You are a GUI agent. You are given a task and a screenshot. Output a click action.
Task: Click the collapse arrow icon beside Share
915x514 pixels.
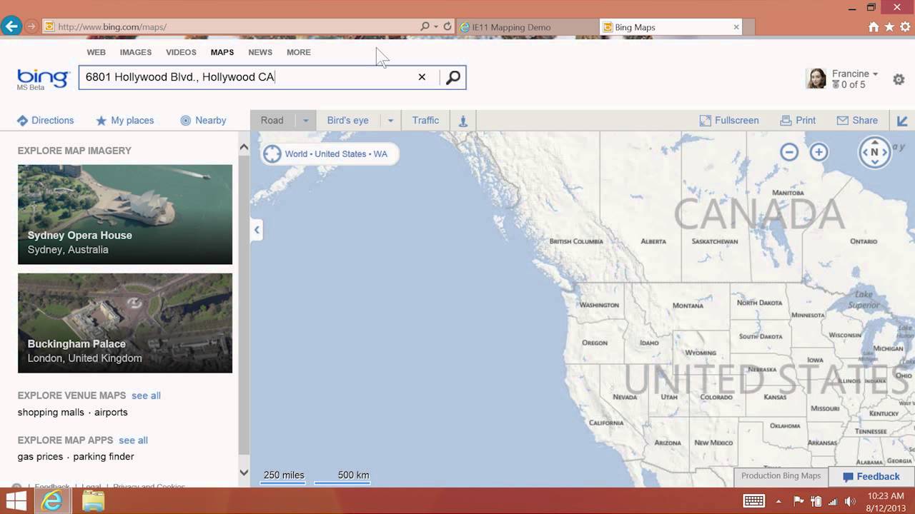pyautogui.click(x=903, y=121)
